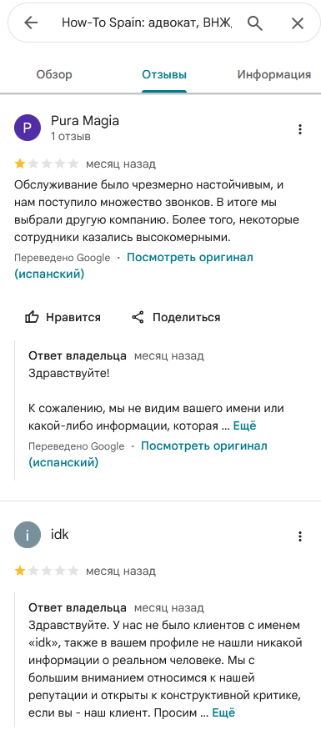Click the search field with How-To Spain text
Image resolution: width=321 pixels, height=735 pixels.
[x=147, y=23]
